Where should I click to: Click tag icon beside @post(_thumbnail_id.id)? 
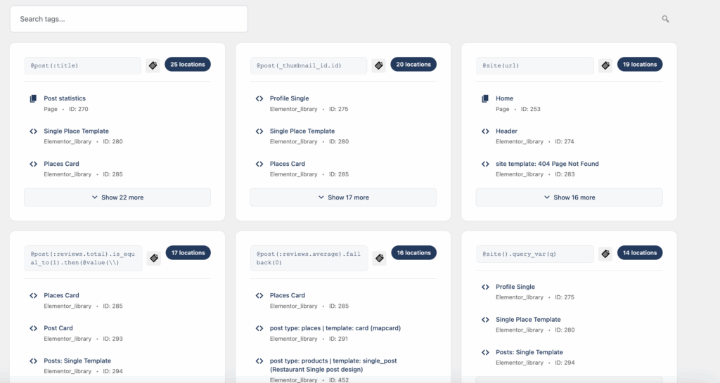[x=379, y=65]
